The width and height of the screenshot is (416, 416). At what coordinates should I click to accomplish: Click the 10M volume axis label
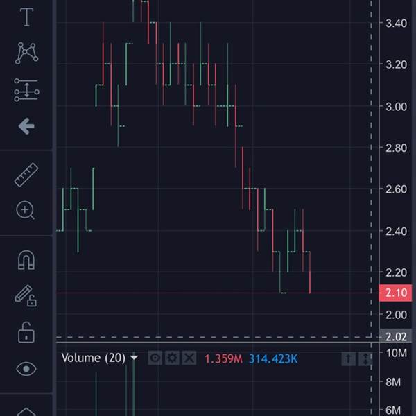point(397,353)
